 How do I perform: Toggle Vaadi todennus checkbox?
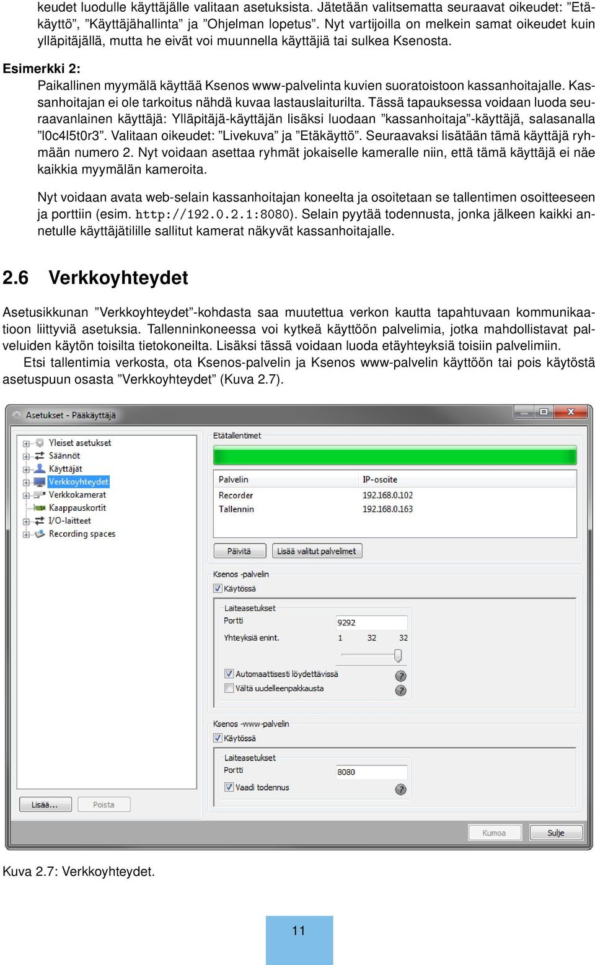pos(229,787)
